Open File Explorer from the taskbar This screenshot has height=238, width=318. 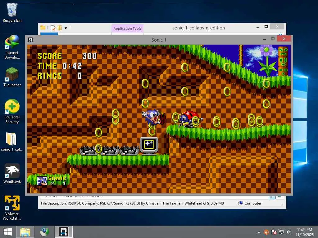tap(25, 232)
